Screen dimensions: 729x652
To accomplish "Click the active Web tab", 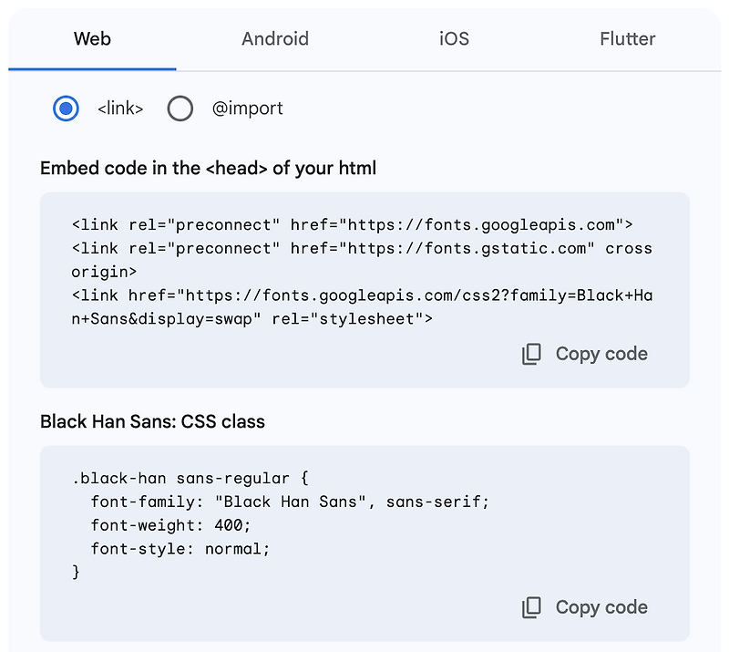I will (x=91, y=38).
